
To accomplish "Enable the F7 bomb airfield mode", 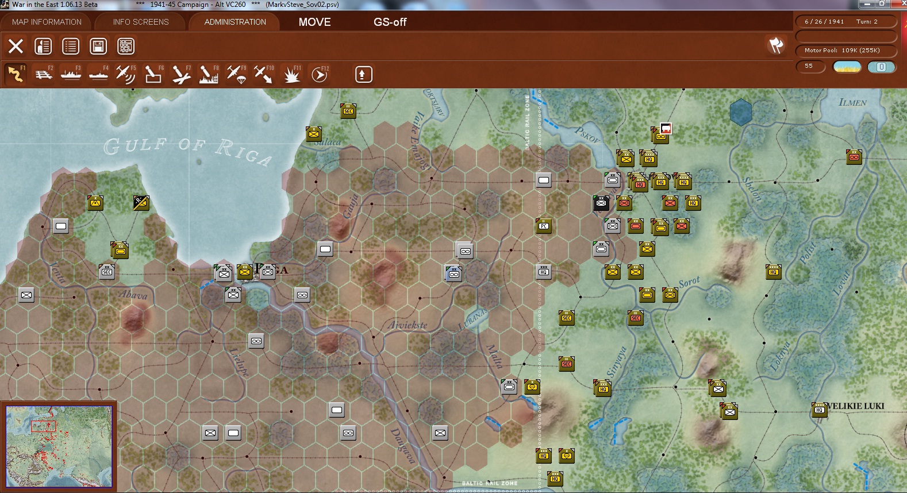I will click(181, 74).
